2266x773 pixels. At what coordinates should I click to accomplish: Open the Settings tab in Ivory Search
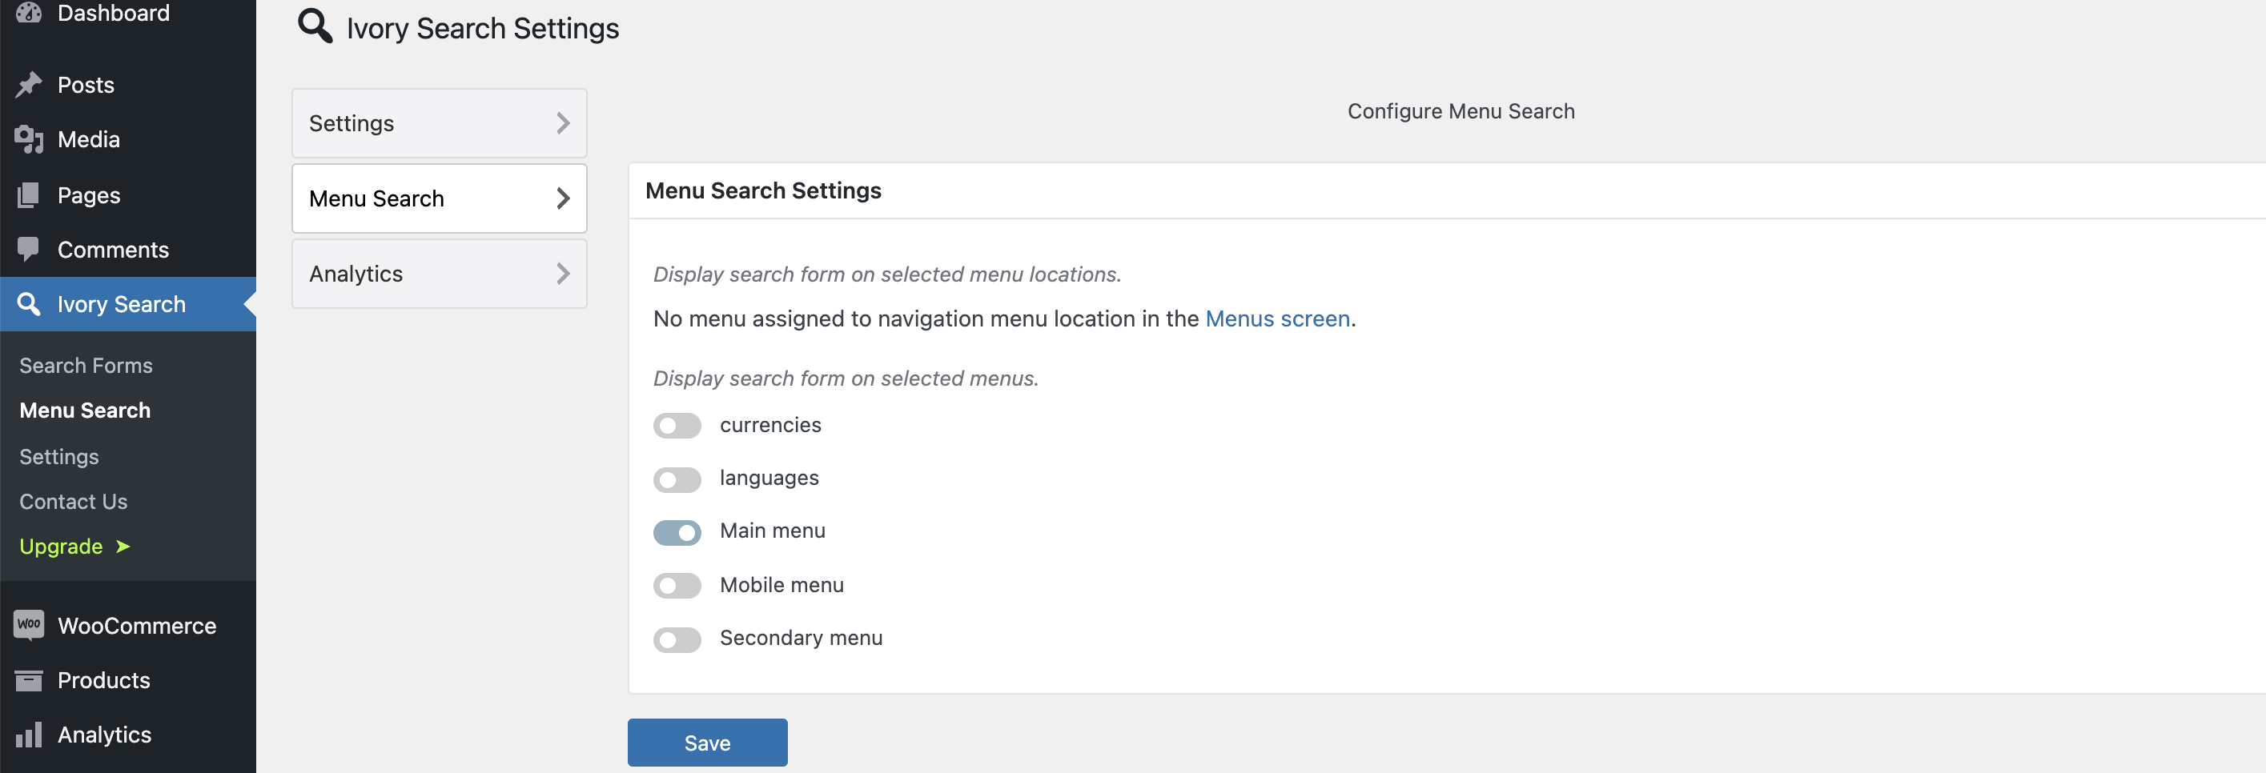(439, 123)
